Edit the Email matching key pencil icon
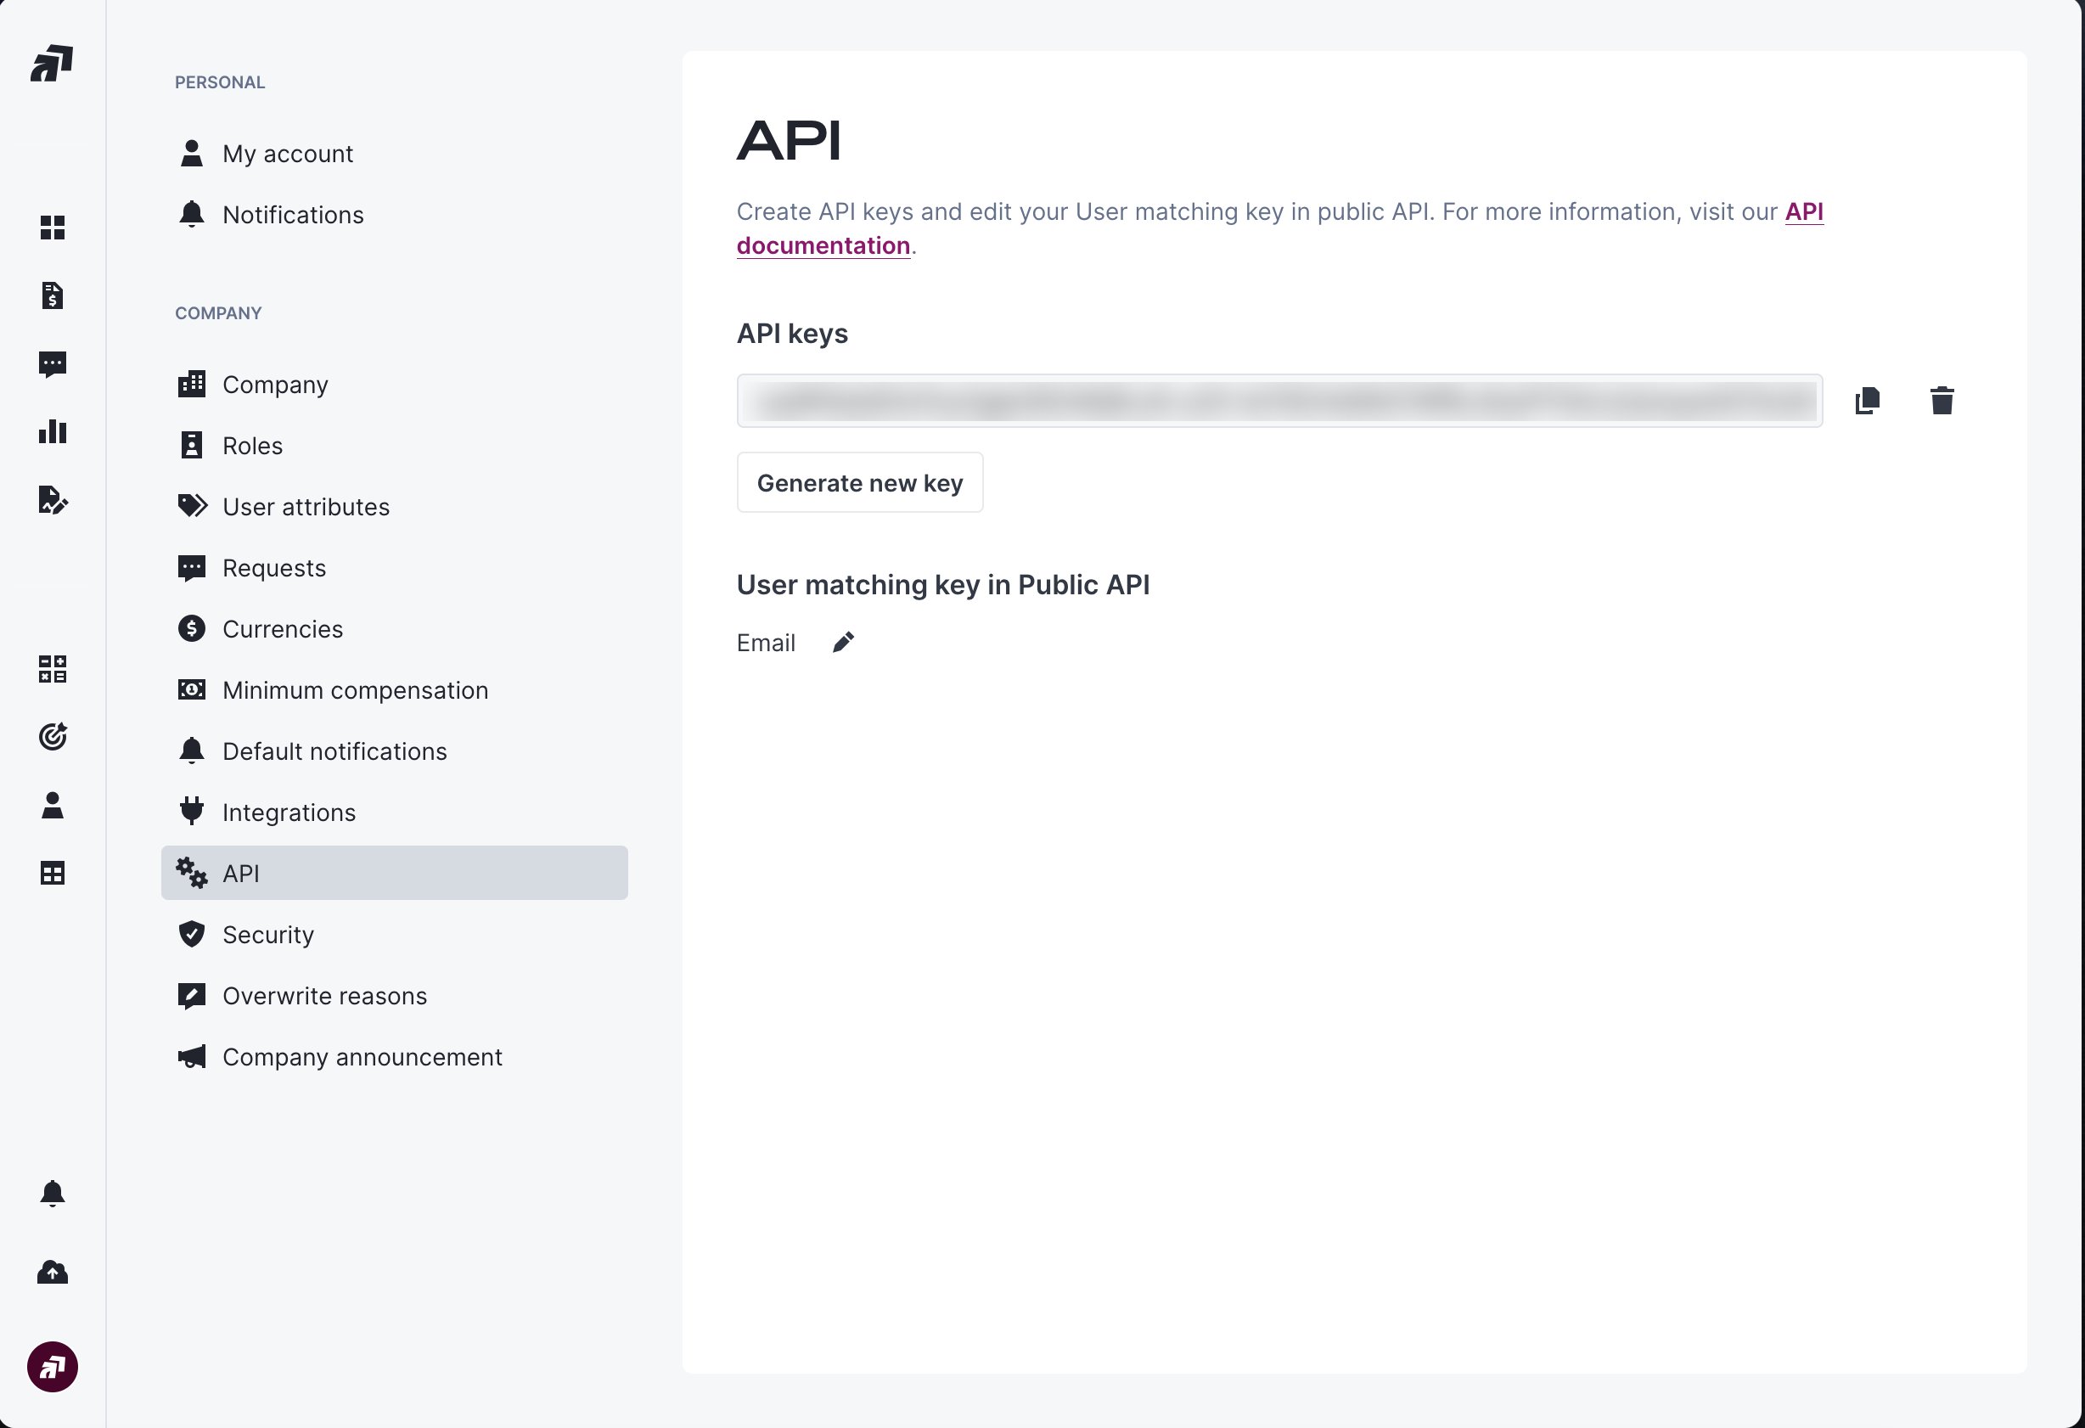This screenshot has height=1428, width=2085. (842, 642)
